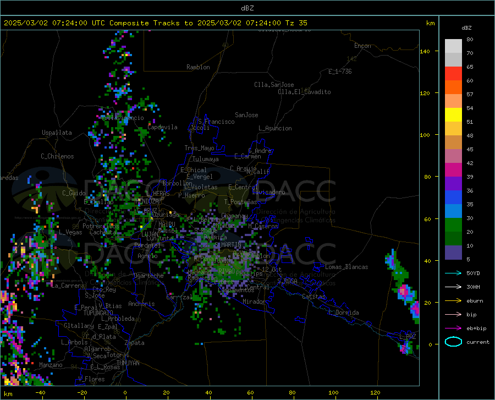Screen dimensions: 495x400
Task: Click the 'Ramblon' label near the top
Action: coord(198,67)
